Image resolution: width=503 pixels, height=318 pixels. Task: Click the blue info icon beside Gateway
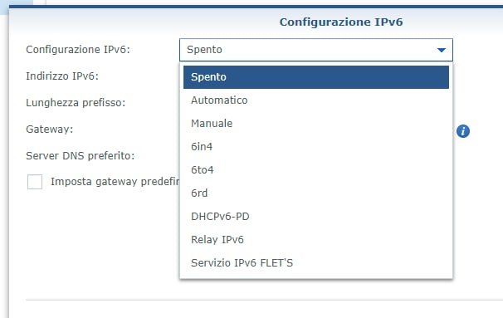[x=463, y=131]
